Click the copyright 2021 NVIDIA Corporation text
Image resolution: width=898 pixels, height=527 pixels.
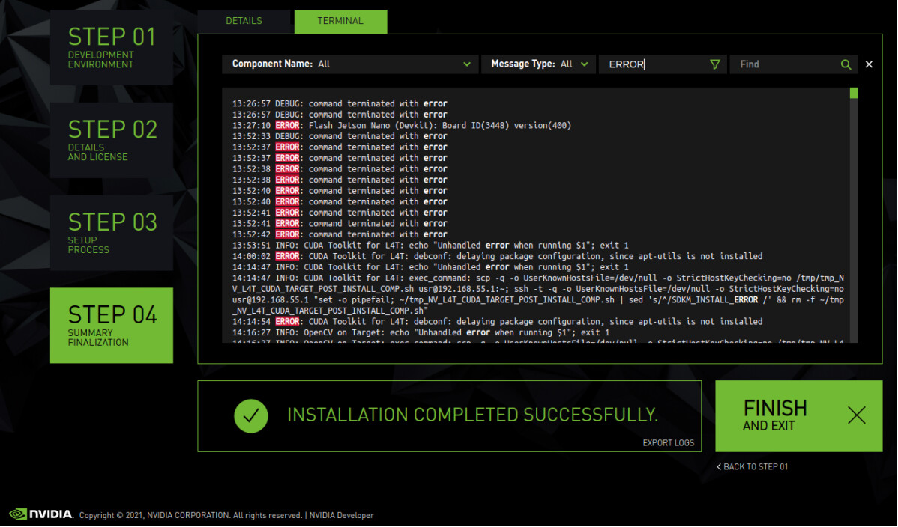point(190,515)
